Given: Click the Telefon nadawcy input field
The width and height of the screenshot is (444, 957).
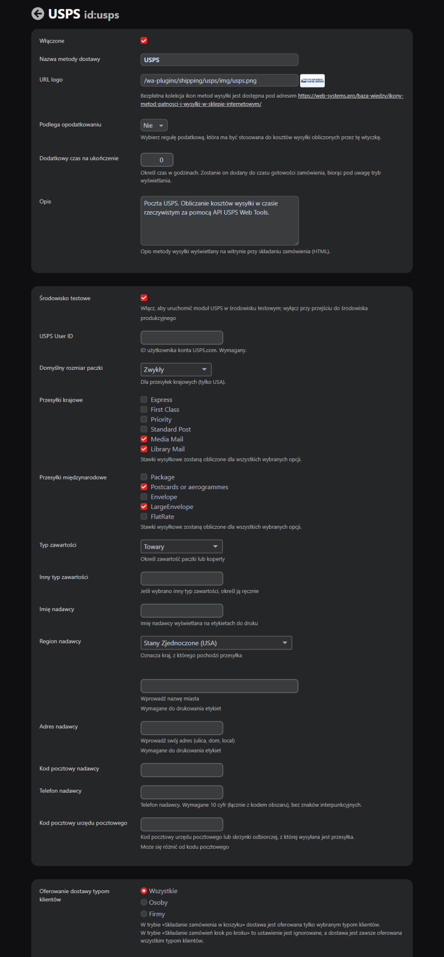Looking at the screenshot, I should click(x=181, y=792).
